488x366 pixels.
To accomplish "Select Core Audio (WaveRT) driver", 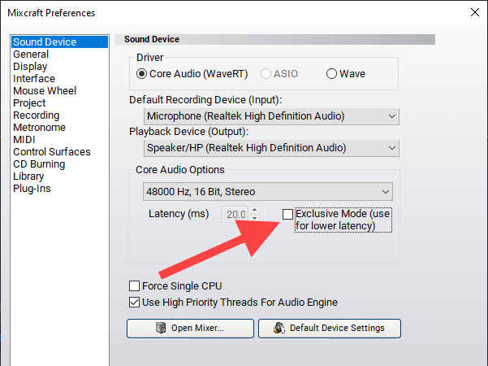I will [143, 73].
